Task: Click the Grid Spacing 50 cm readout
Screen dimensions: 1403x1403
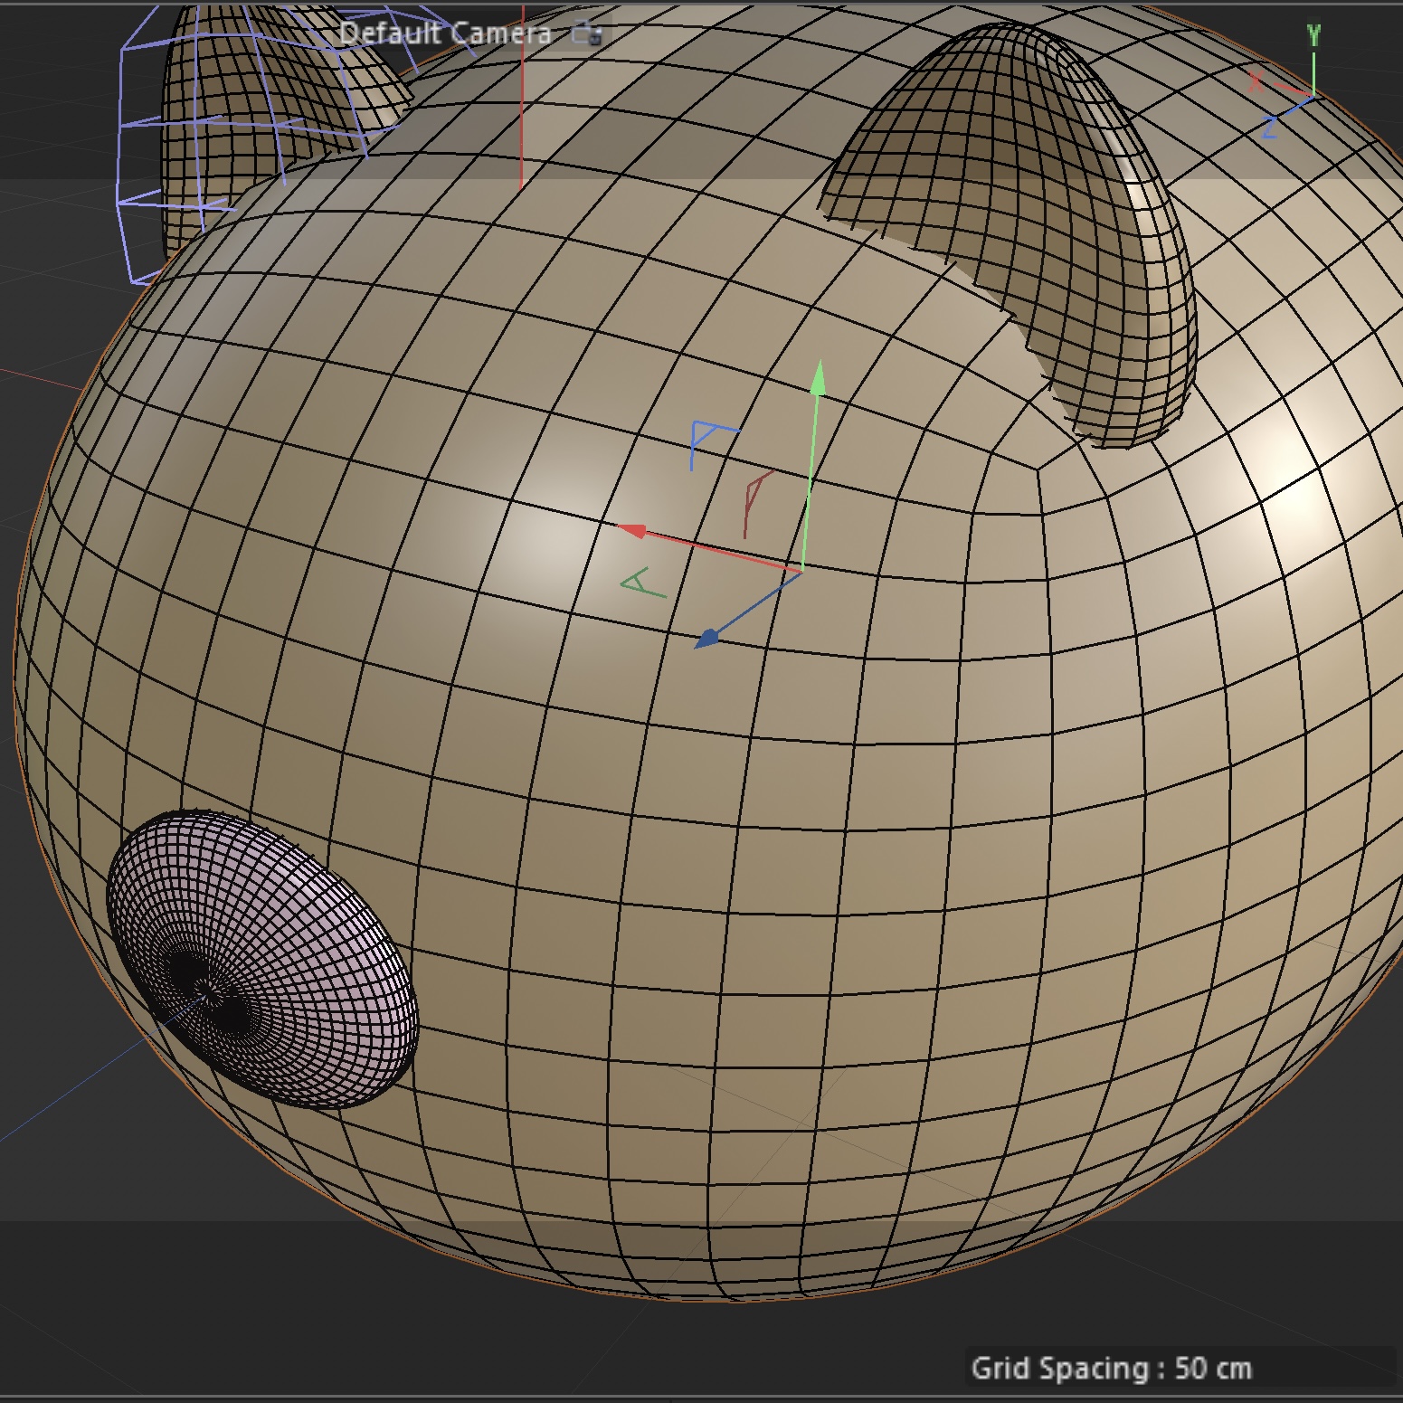Action: pos(1111,1368)
